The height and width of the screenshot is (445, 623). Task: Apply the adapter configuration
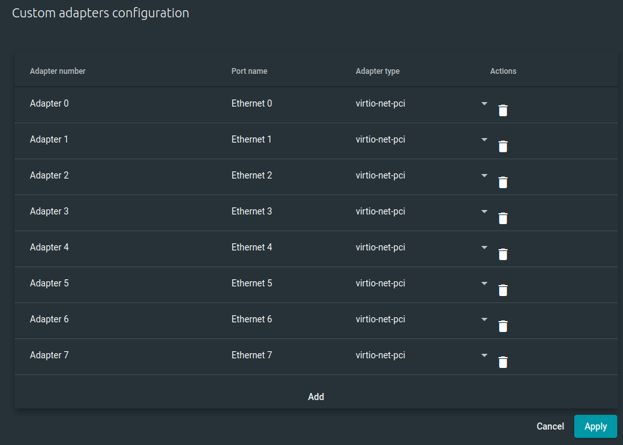595,426
